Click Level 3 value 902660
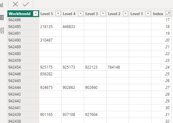Viewport: 173px width, 123px height. 91,88
